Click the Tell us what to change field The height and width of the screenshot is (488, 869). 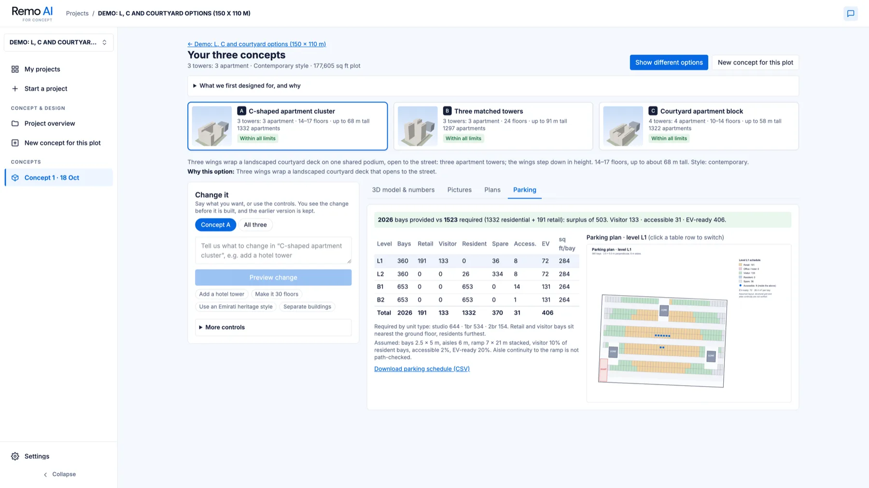(273, 250)
